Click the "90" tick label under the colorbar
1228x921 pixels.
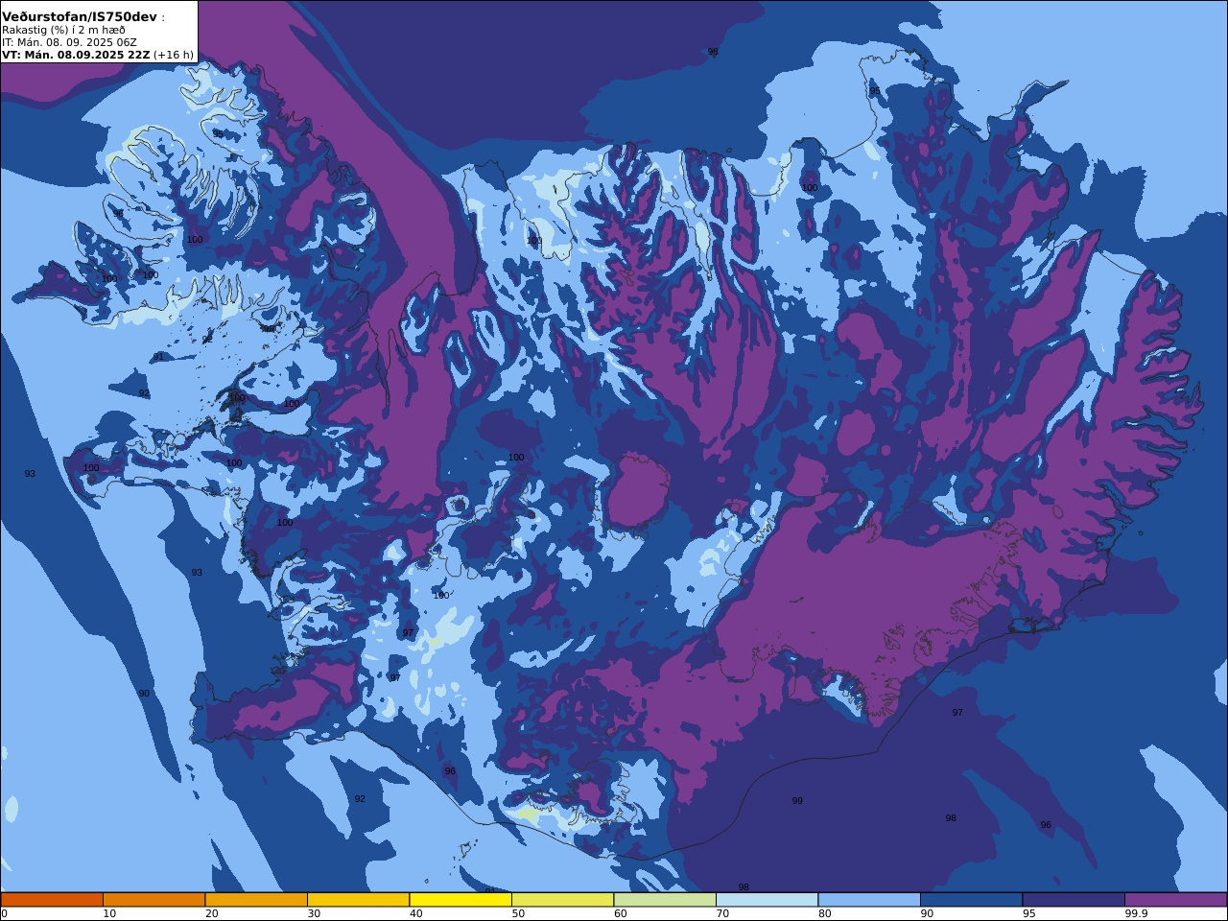pyautogui.click(x=927, y=913)
